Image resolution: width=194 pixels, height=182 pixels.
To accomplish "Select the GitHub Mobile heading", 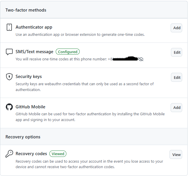I will pos(30,107).
